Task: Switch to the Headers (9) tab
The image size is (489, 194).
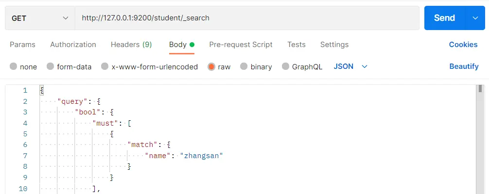Action: coord(131,45)
